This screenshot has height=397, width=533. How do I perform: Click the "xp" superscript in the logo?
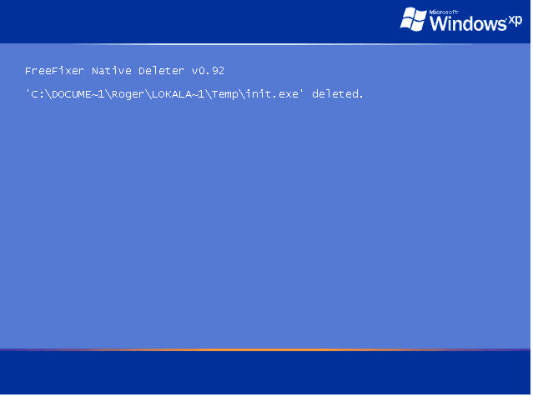click(515, 21)
